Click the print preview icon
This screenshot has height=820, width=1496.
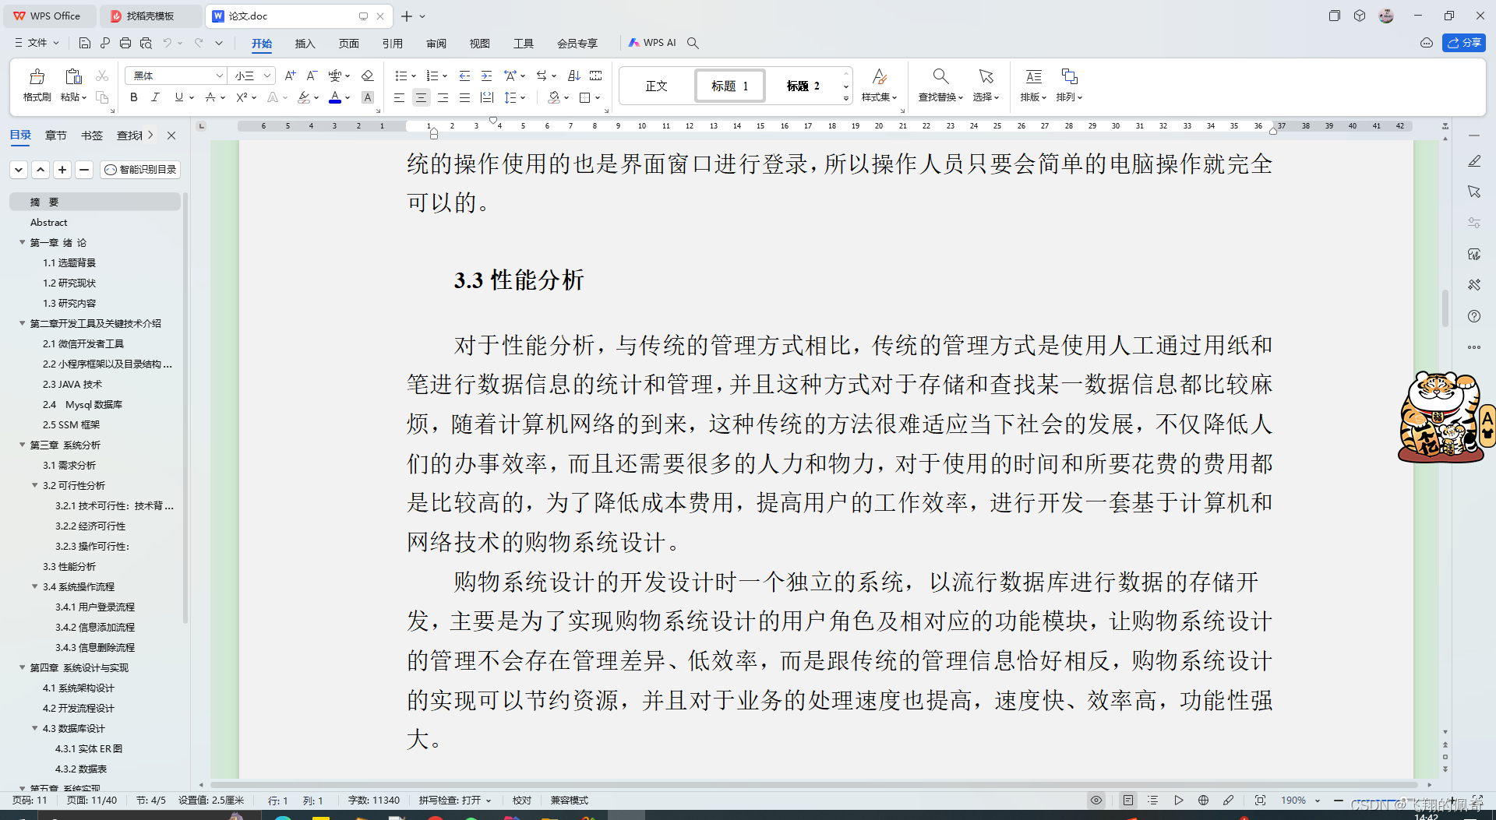pos(146,43)
